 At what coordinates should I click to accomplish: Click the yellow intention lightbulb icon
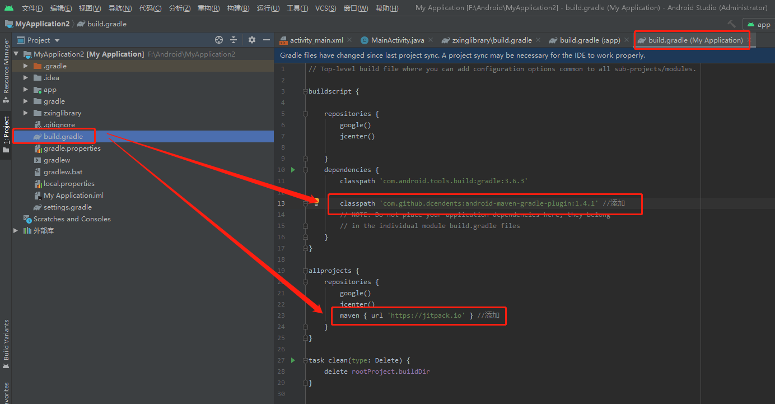coord(316,201)
